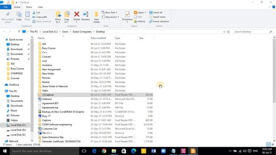Click Select all in ribbon

[x=156, y=12]
